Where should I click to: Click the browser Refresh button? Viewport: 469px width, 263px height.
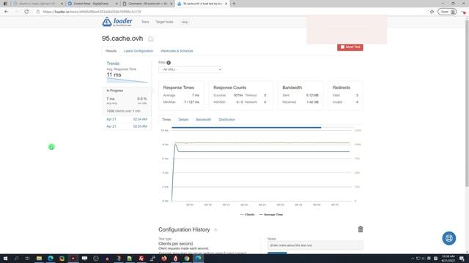(26, 12)
